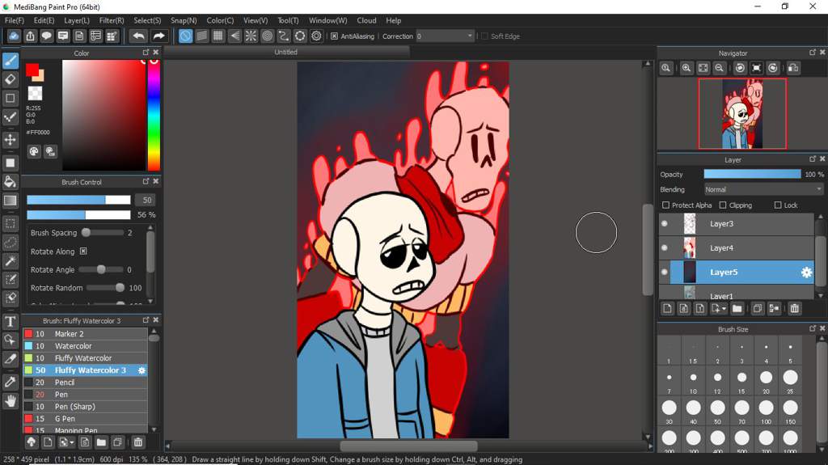Enable the grid snap icon

pos(218,36)
